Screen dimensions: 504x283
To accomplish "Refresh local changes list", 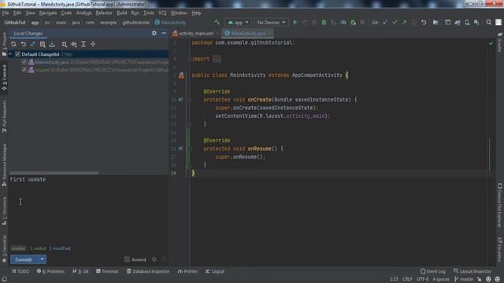I will pos(13,44).
